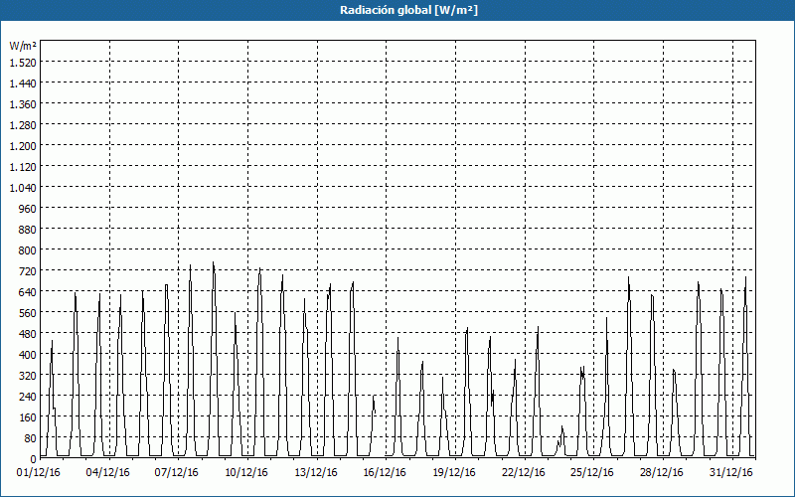The height and width of the screenshot is (497, 795).
Task: Click the 480 y-axis value
Action: click(x=28, y=334)
